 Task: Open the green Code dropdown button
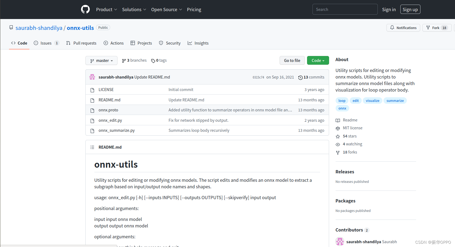pos(318,60)
